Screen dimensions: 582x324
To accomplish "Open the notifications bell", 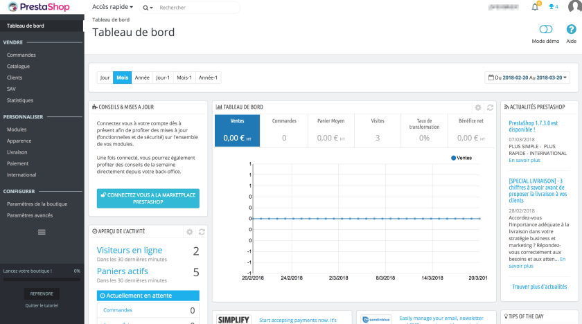I will 536,7.
